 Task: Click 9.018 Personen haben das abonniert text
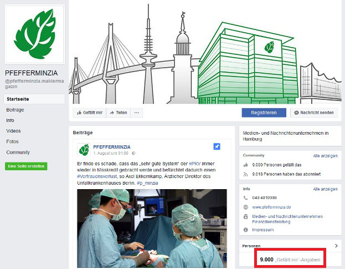tap(286, 174)
